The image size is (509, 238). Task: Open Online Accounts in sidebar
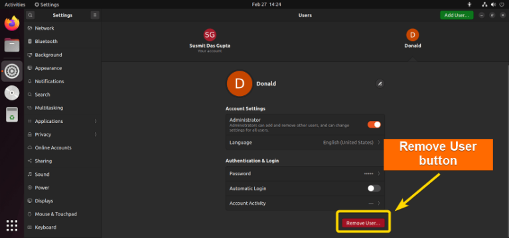click(62, 148)
